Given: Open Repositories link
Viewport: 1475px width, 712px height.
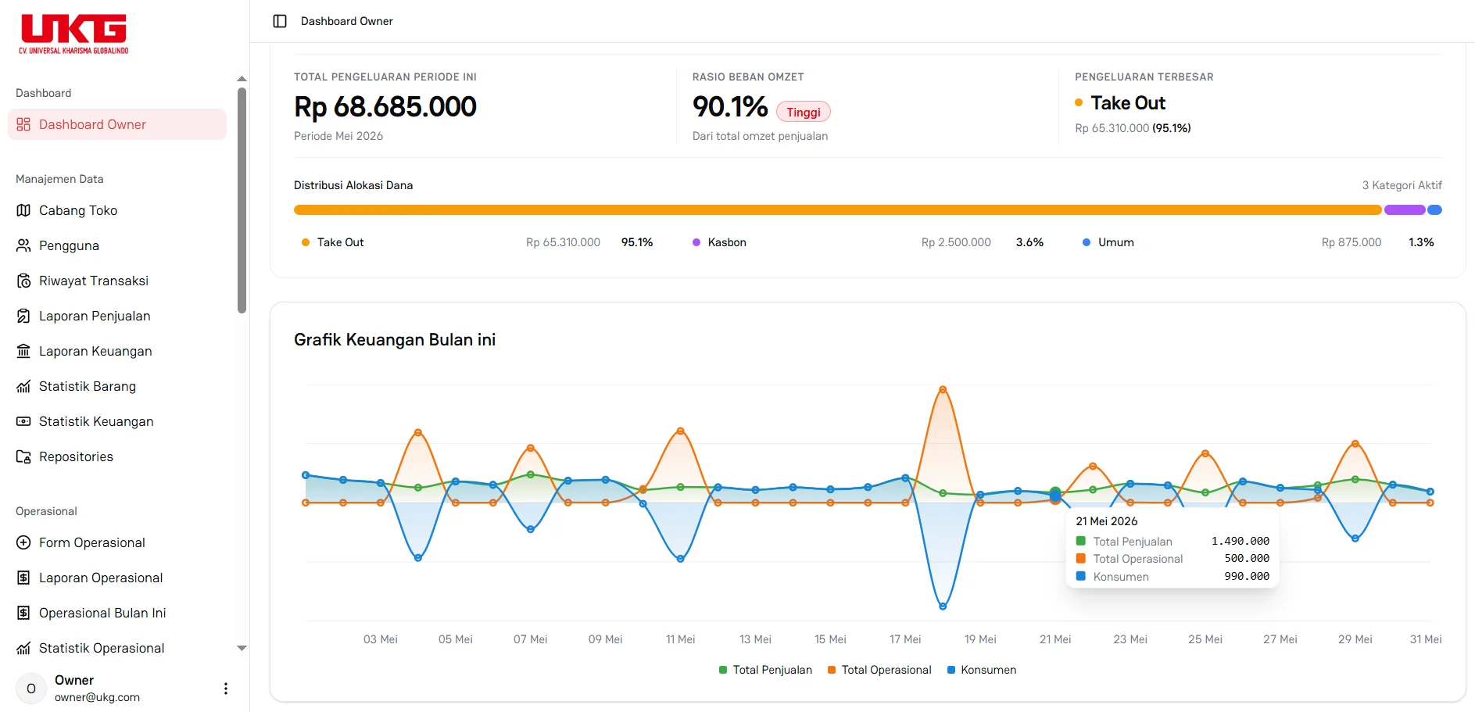Looking at the screenshot, I should click(x=117, y=456).
